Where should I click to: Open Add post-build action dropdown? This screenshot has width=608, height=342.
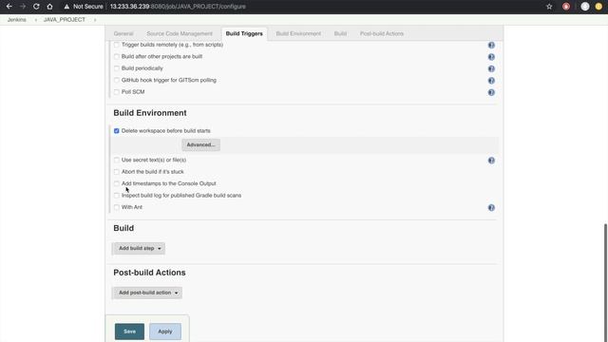[147, 293]
